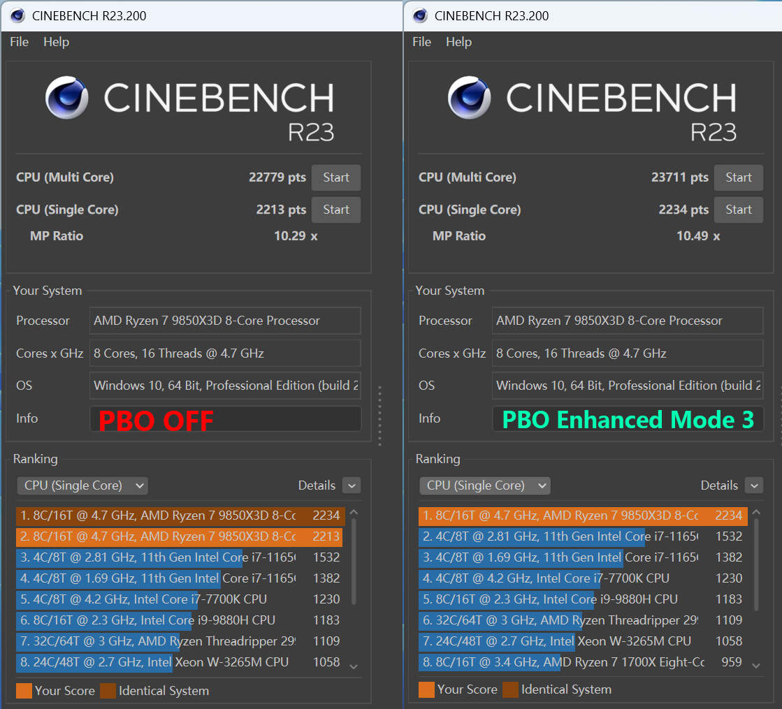The image size is (782, 709).
Task: Click orange Your Score swatch in left legend
Action: (24, 690)
